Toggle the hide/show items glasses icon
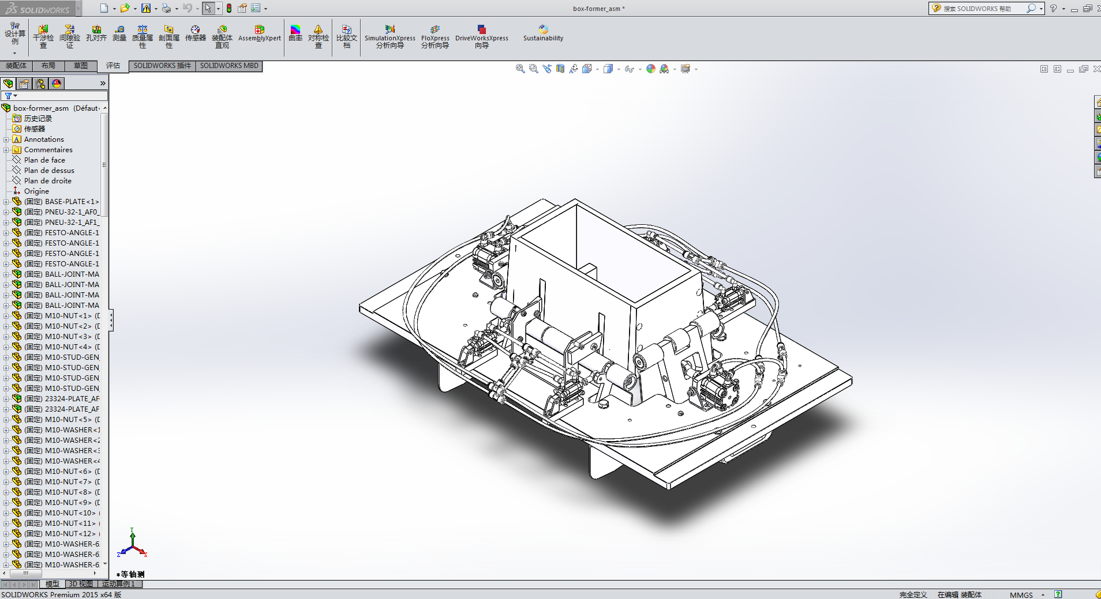Viewport: 1101px width, 599px height. [629, 69]
